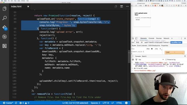This screenshot has width=187, height=105.
Task: Click the UPLOAD button on the web page
Action: point(138,20)
